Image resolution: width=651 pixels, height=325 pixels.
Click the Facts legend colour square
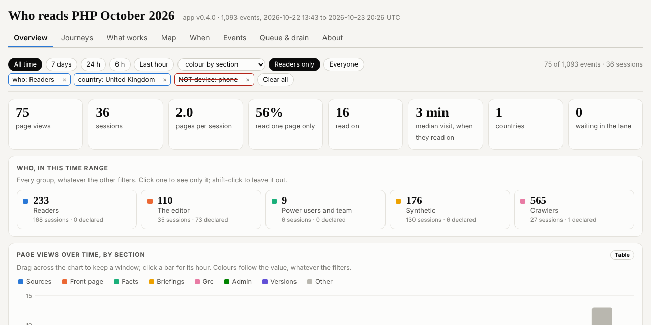[x=116, y=282]
